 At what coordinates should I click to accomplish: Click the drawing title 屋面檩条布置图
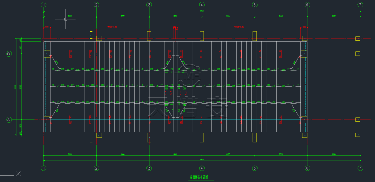point(199,177)
